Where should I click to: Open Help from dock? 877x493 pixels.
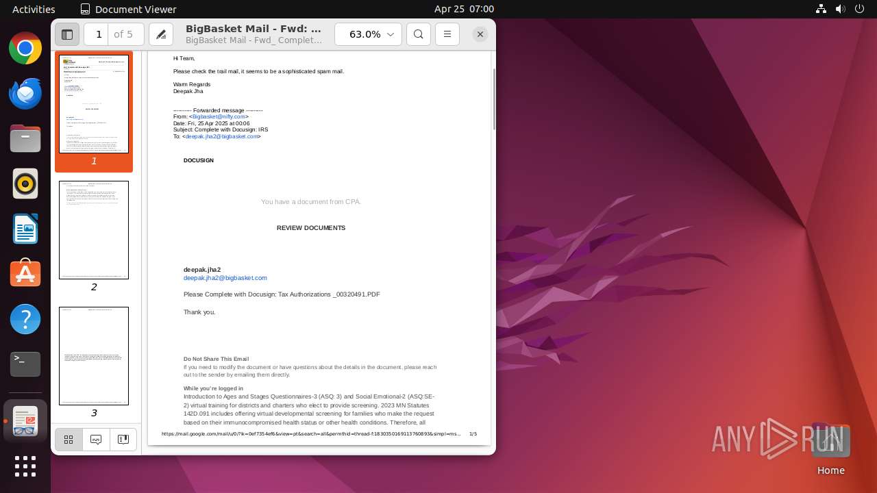click(25, 319)
